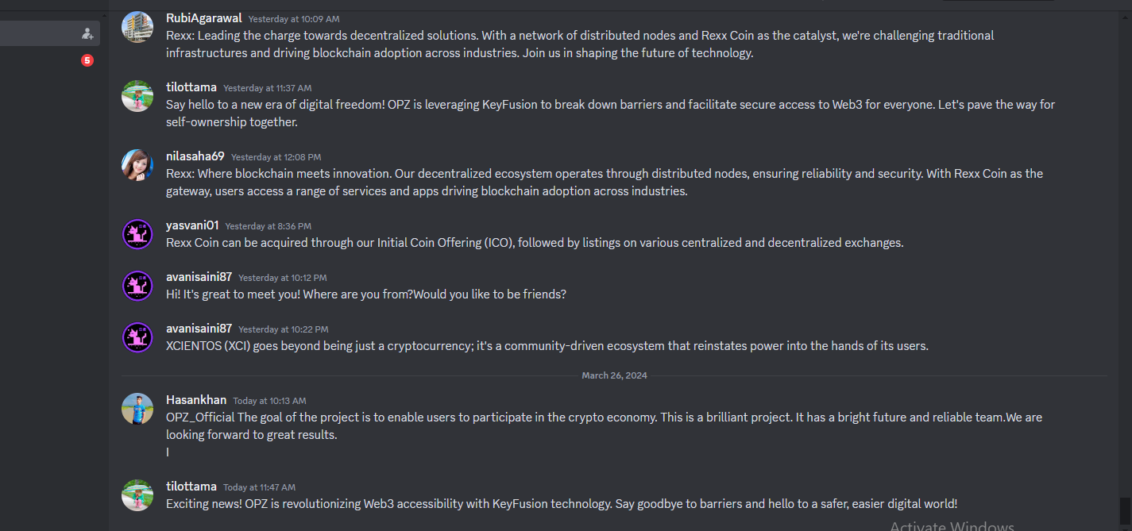
Task: Click the "Today at 10:13 AM" timestamp
Action: (269, 401)
